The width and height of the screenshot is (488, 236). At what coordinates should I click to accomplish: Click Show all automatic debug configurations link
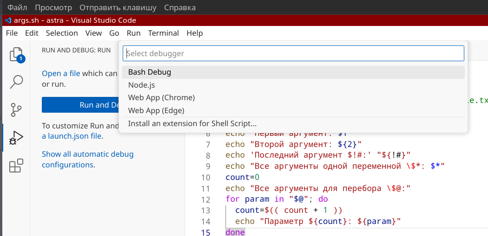point(88,159)
